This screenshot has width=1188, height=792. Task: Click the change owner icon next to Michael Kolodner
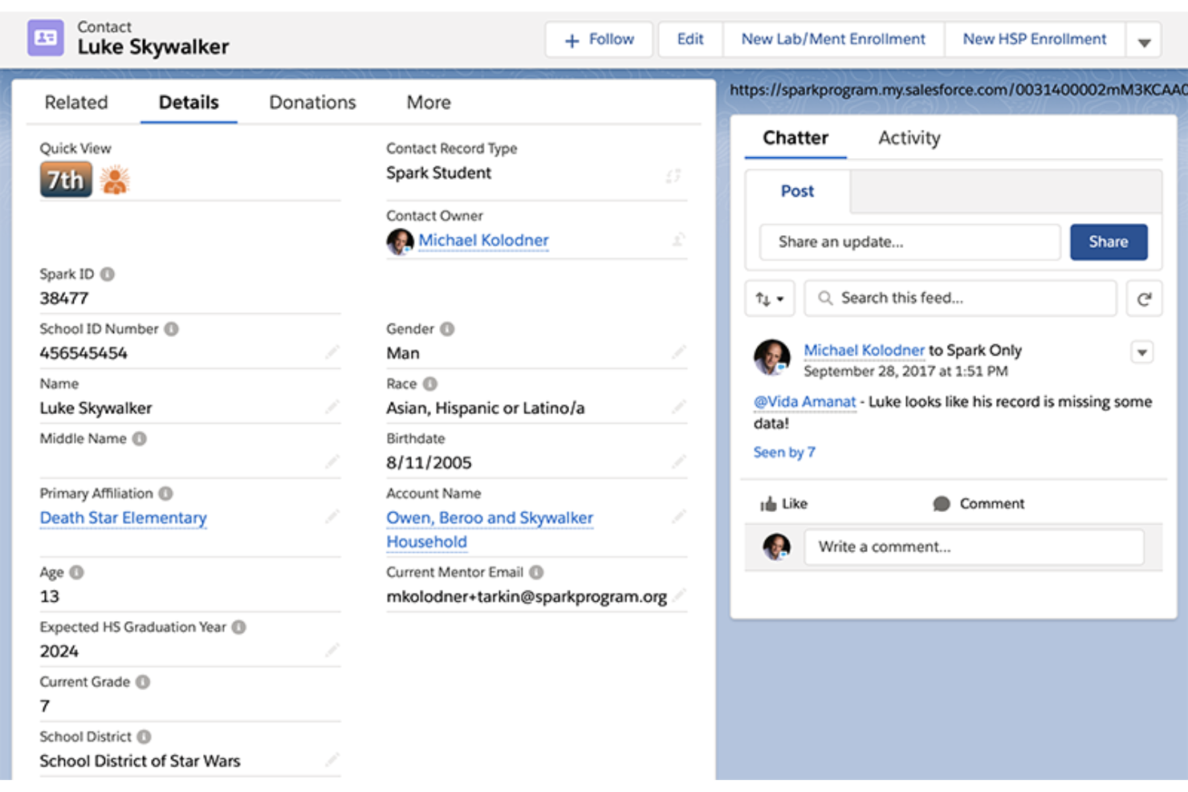pos(678,238)
